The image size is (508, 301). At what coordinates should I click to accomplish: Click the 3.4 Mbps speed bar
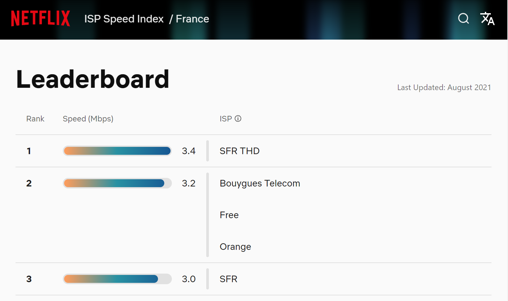point(117,151)
